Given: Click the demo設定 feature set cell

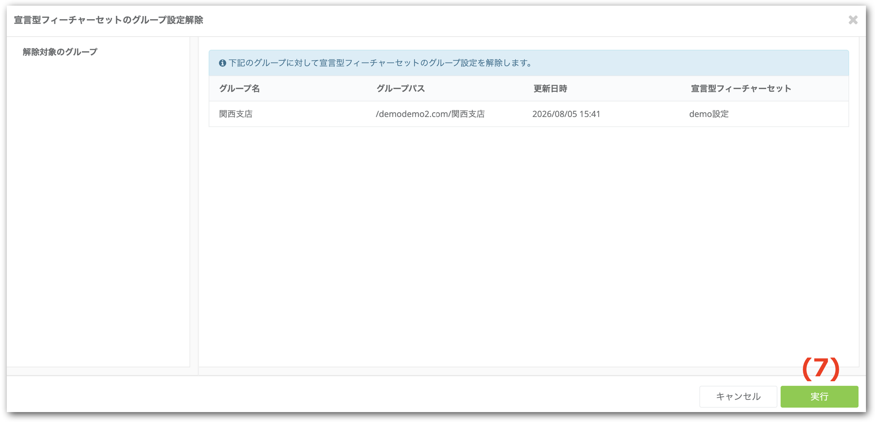Looking at the screenshot, I should (709, 114).
